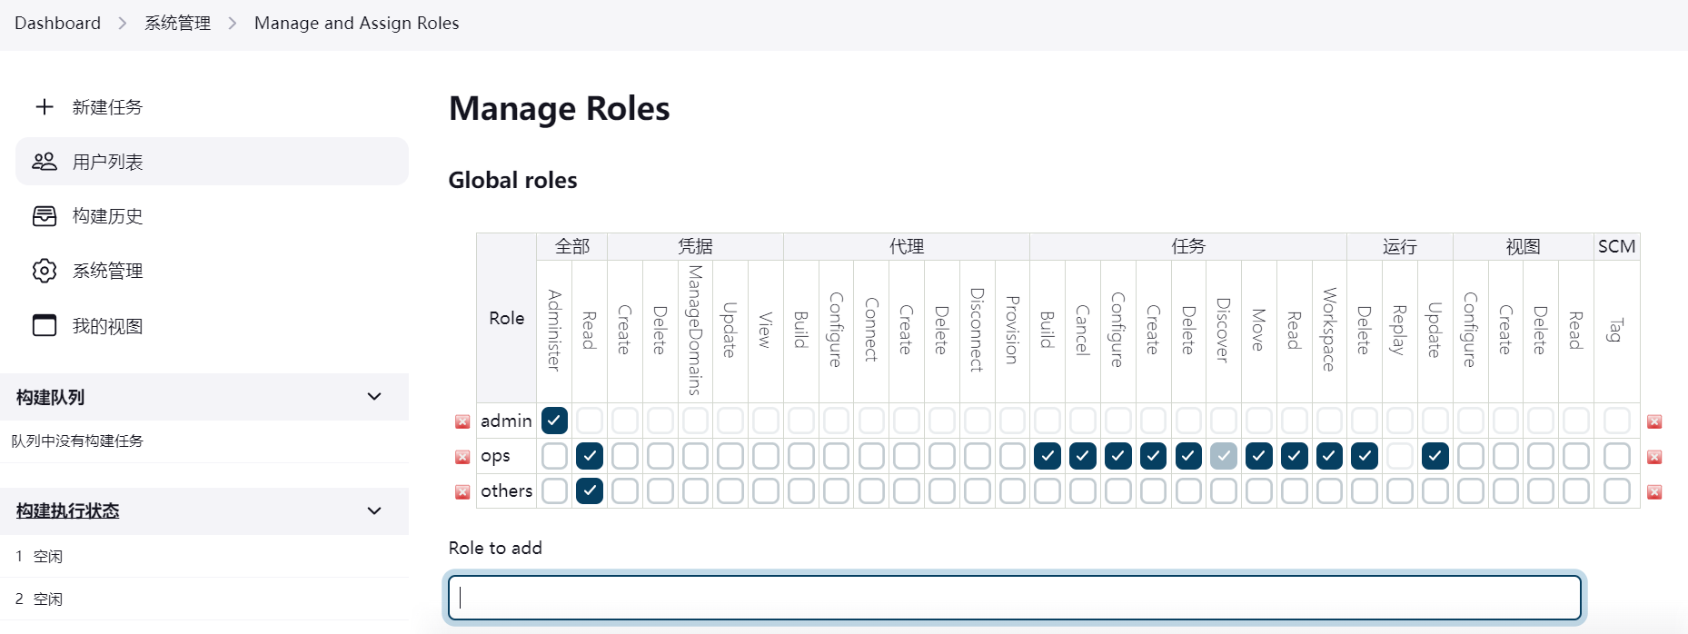Uncheck the Read checkbox for others role
The width and height of the screenshot is (1688, 634).
point(590,491)
